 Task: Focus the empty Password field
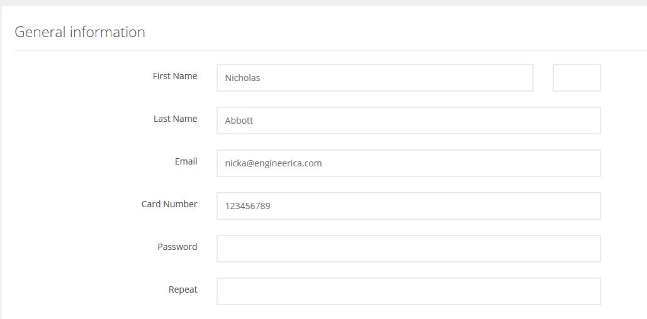click(408, 249)
